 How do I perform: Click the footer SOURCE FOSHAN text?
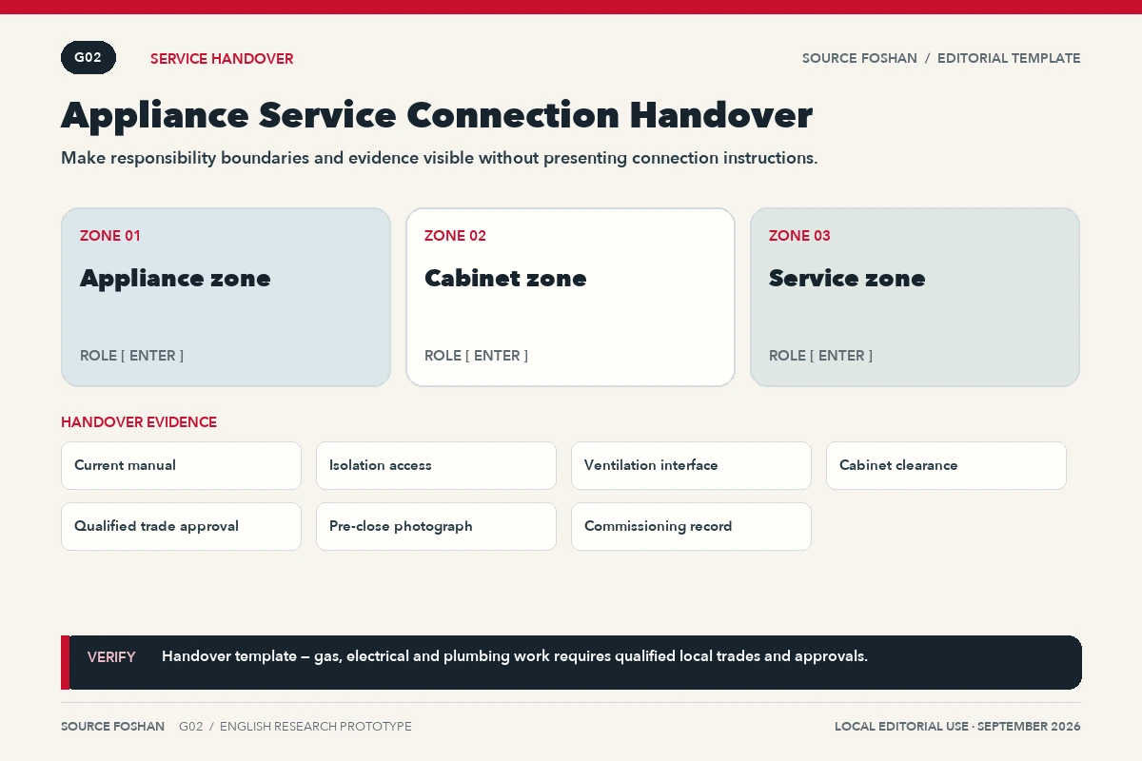112,727
